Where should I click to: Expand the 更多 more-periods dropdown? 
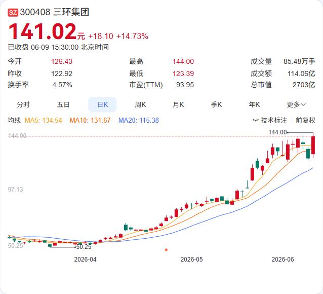296,104
